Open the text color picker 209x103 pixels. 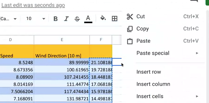pyautogui.click(x=88, y=19)
